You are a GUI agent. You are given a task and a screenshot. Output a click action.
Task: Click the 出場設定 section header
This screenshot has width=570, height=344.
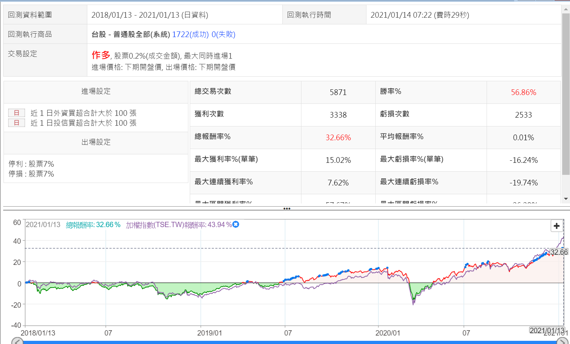tap(96, 142)
